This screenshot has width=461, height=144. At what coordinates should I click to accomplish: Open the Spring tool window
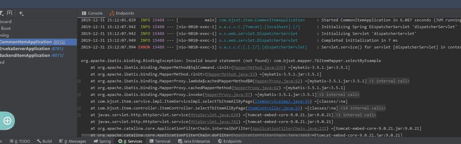pos(102,141)
